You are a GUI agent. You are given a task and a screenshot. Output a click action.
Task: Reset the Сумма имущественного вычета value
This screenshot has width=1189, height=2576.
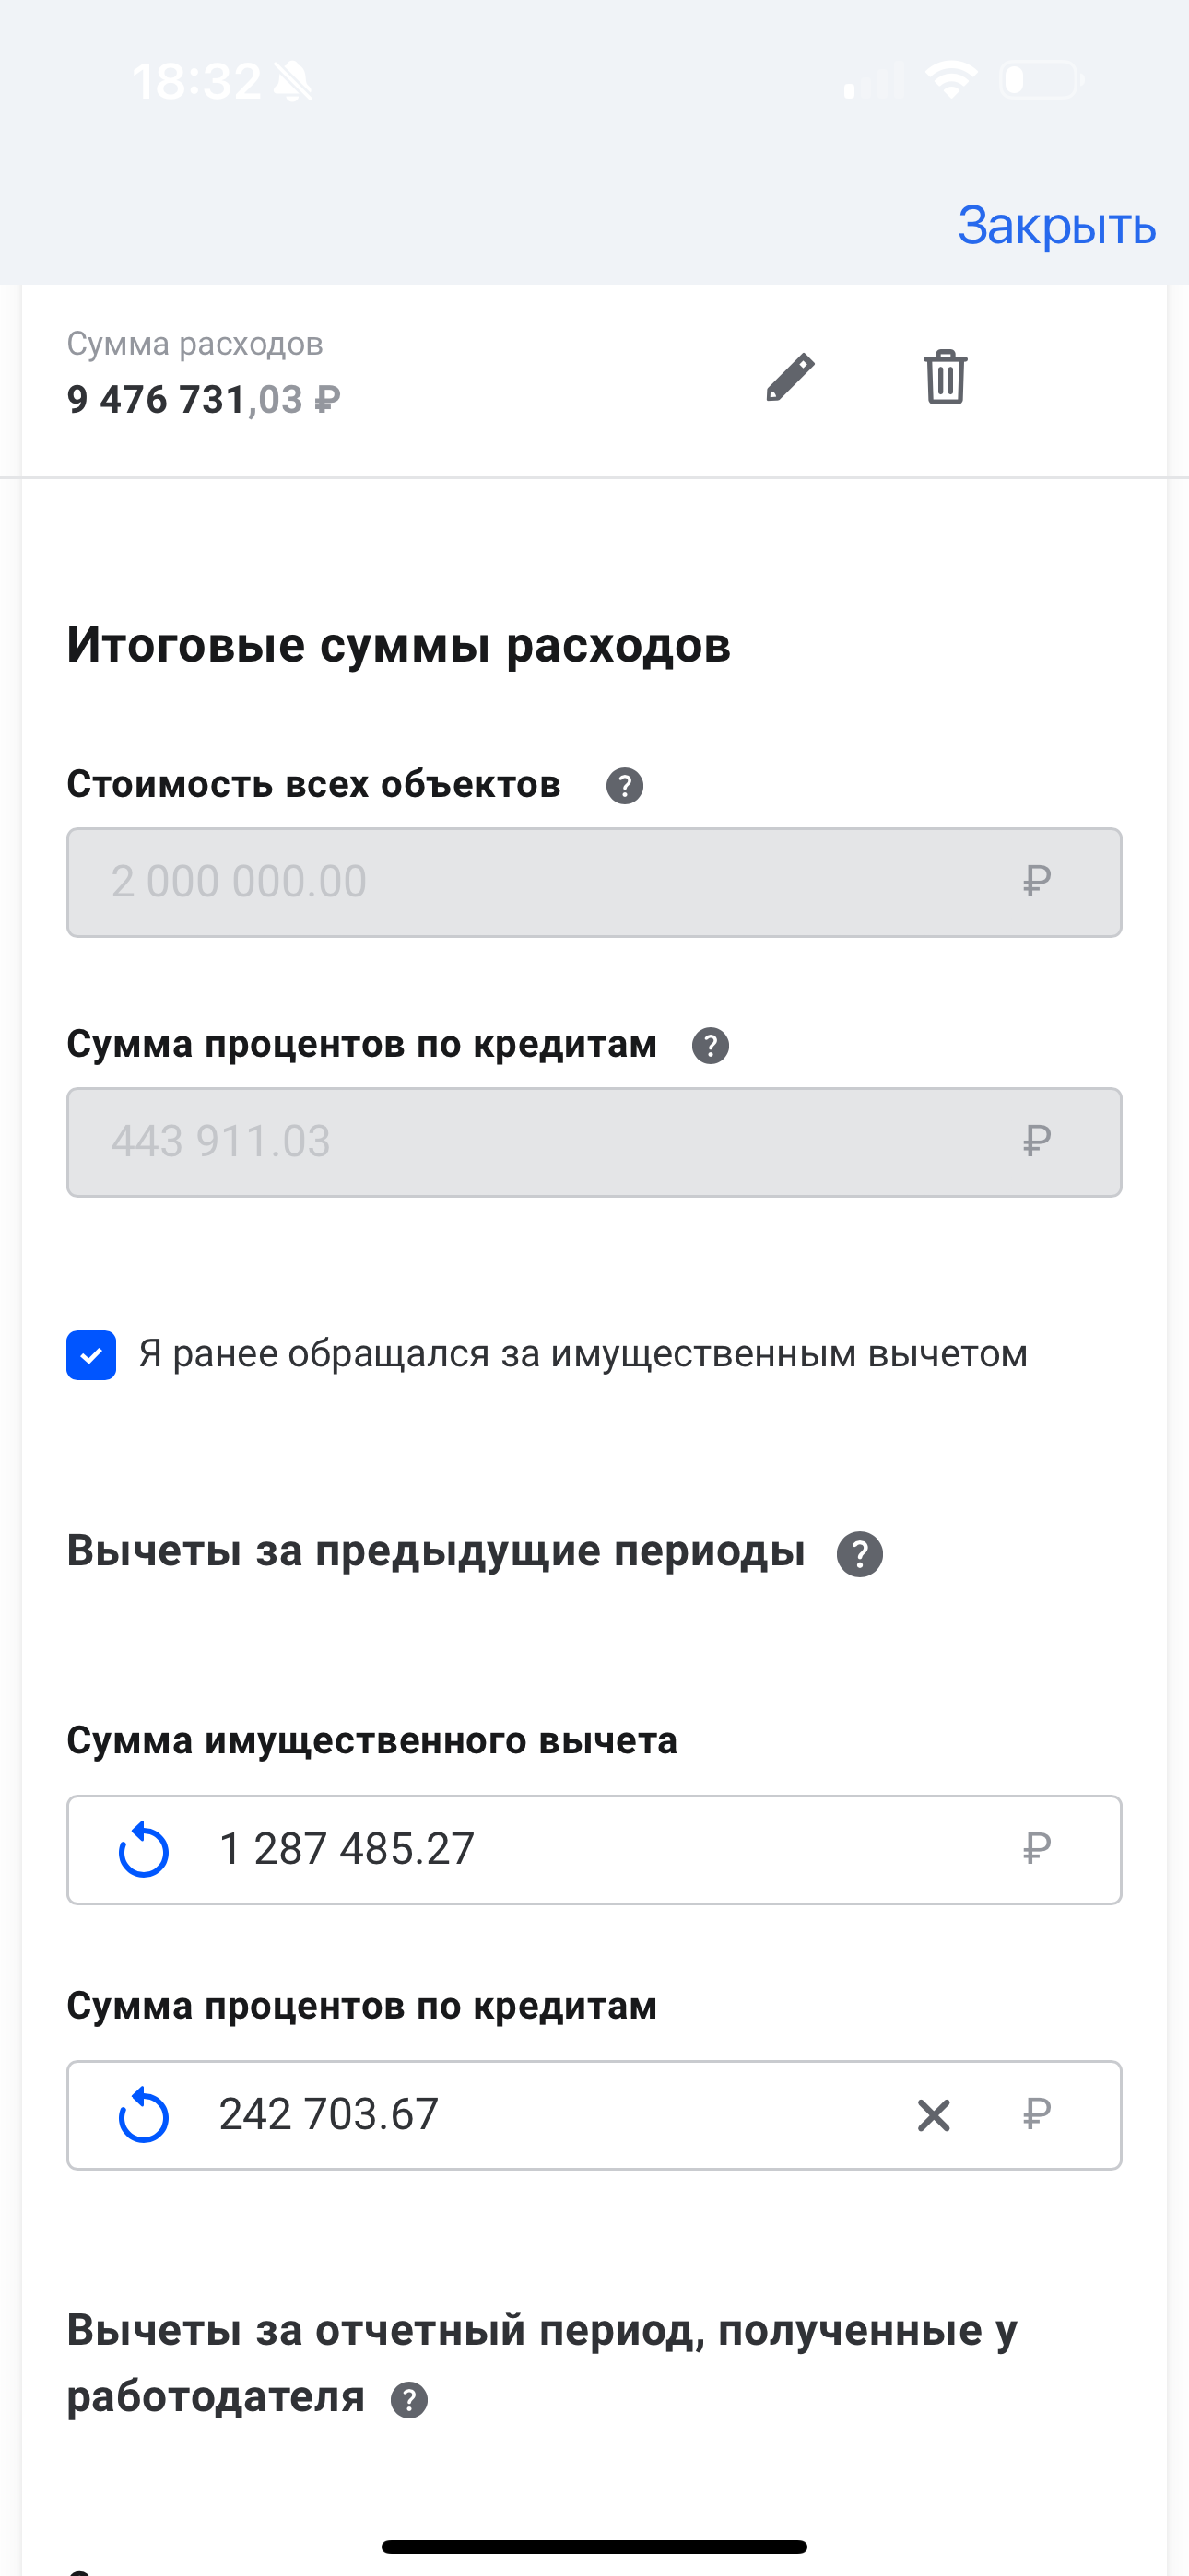(144, 1850)
